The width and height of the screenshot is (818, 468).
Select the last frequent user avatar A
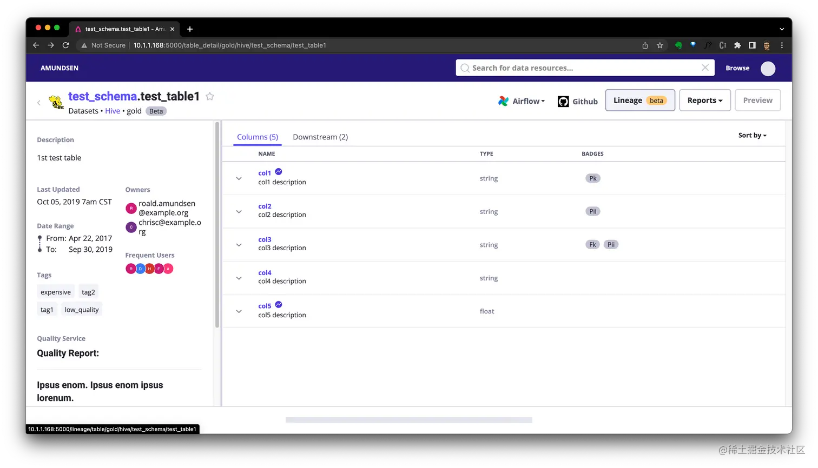click(x=168, y=269)
